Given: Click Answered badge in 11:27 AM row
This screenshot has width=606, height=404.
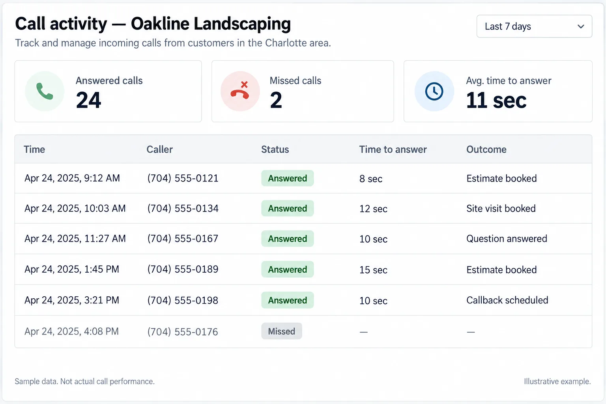Looking at the screenshot, I should (288, 239).
